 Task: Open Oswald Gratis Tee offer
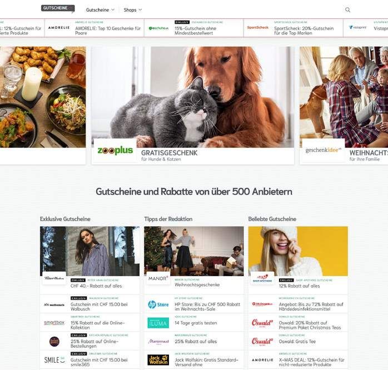(297, 341)
